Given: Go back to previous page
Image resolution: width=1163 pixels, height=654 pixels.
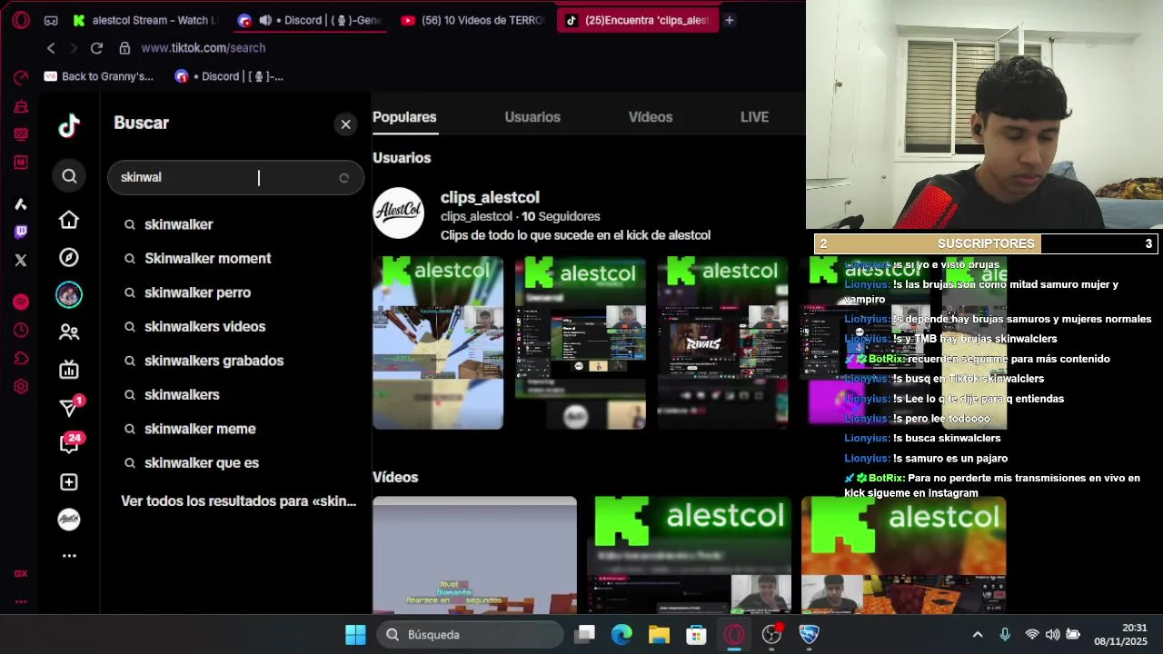Looking at the screenshot, I should [51, 48].
